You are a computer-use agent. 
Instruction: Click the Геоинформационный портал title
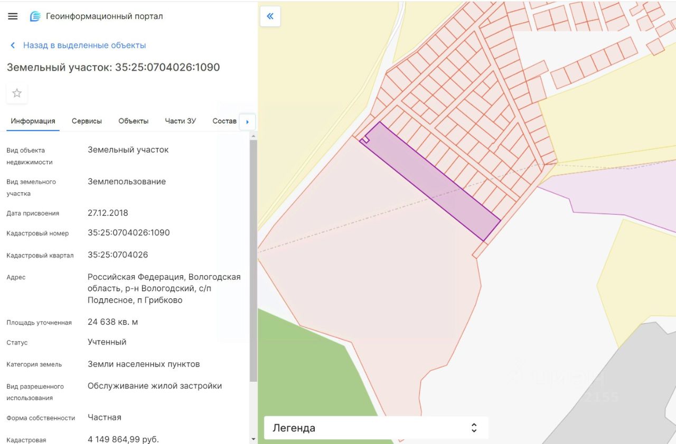(105, 16)
